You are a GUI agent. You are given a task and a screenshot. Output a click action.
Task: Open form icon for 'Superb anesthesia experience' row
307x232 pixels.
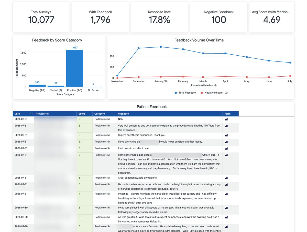[x=226, y=135]
